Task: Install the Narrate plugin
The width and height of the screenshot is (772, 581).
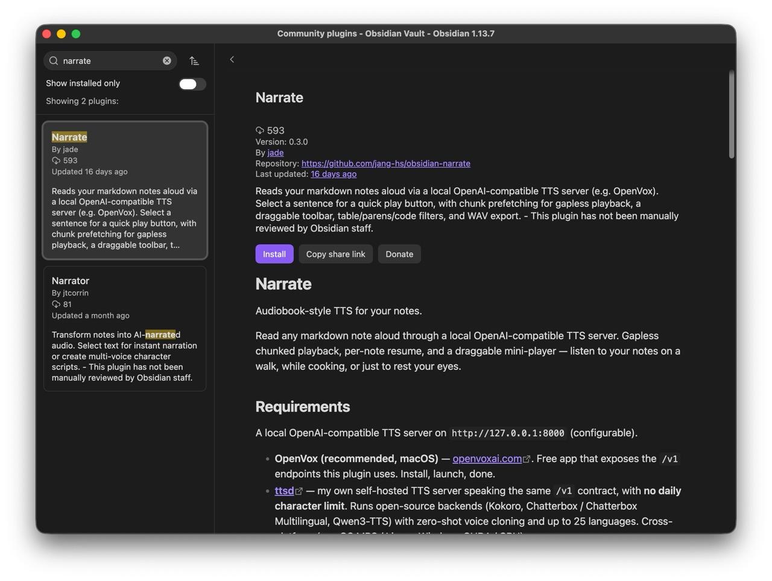Action: click(x=274, y=254)
